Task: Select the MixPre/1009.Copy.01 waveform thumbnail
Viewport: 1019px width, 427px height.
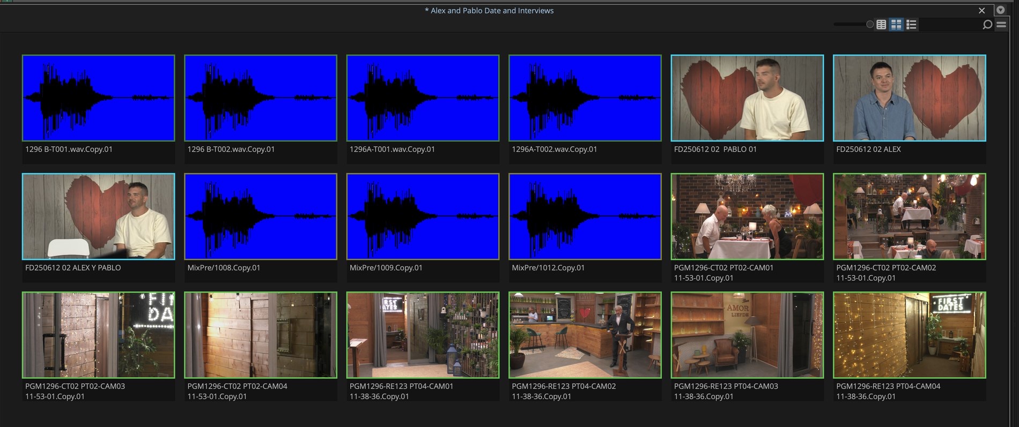Action: tap(423, 216)
